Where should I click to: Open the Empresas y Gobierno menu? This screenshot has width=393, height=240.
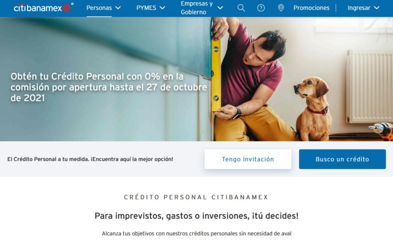[197, 8]
